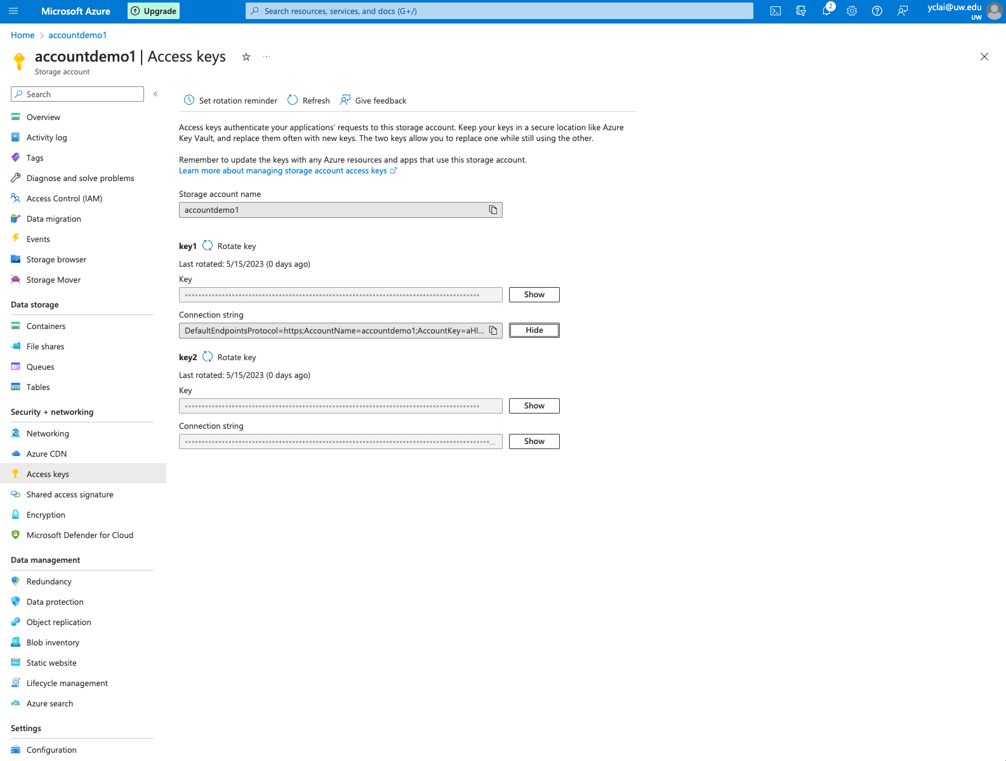Rotate key2
1006x761 pixels.
[229, 357]
